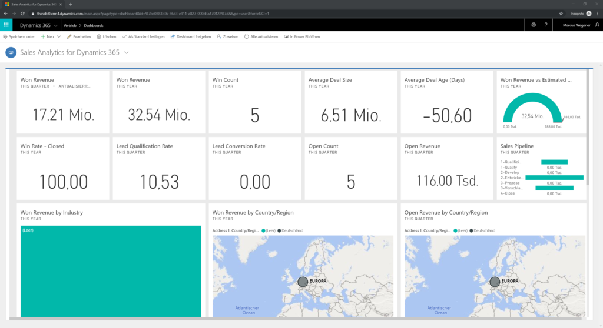603x328 pixels.
Task: Expand the Sales Analytics dashboard selector chevron
Action: tap(126, 53)
